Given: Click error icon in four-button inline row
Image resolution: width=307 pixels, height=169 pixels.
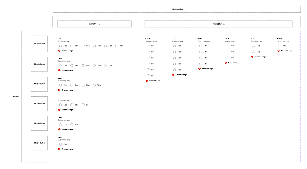Looking at the screenshot, I should tap(59, 90).
